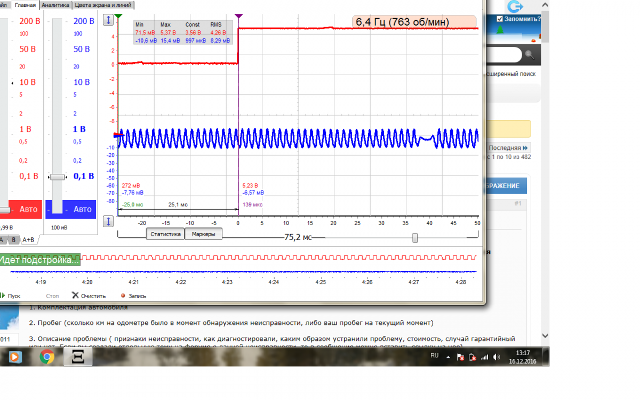Select the B channel tab
Screen dimensions: 640x400
(14, 240)
